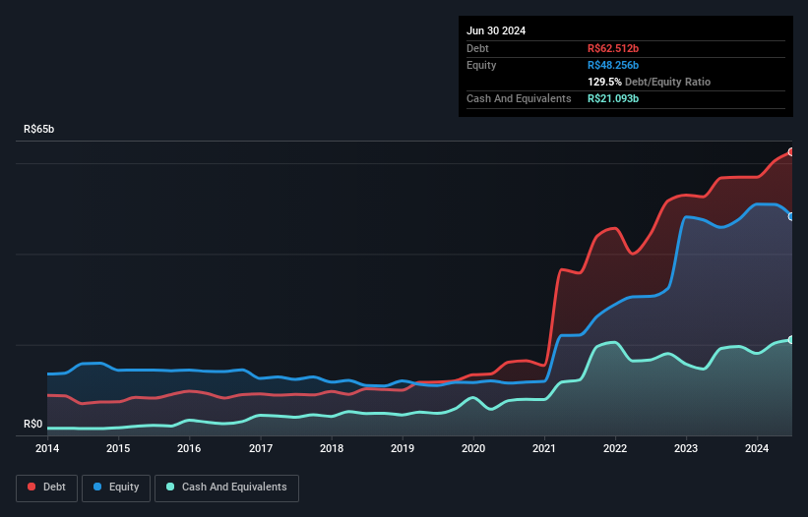Click the 2023 x-axis label

coord(686,448)
